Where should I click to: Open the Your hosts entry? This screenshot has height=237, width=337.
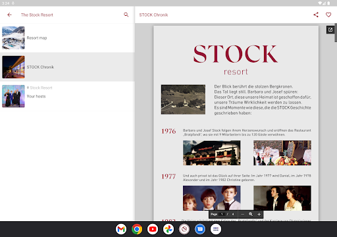[x=67, y=96]
